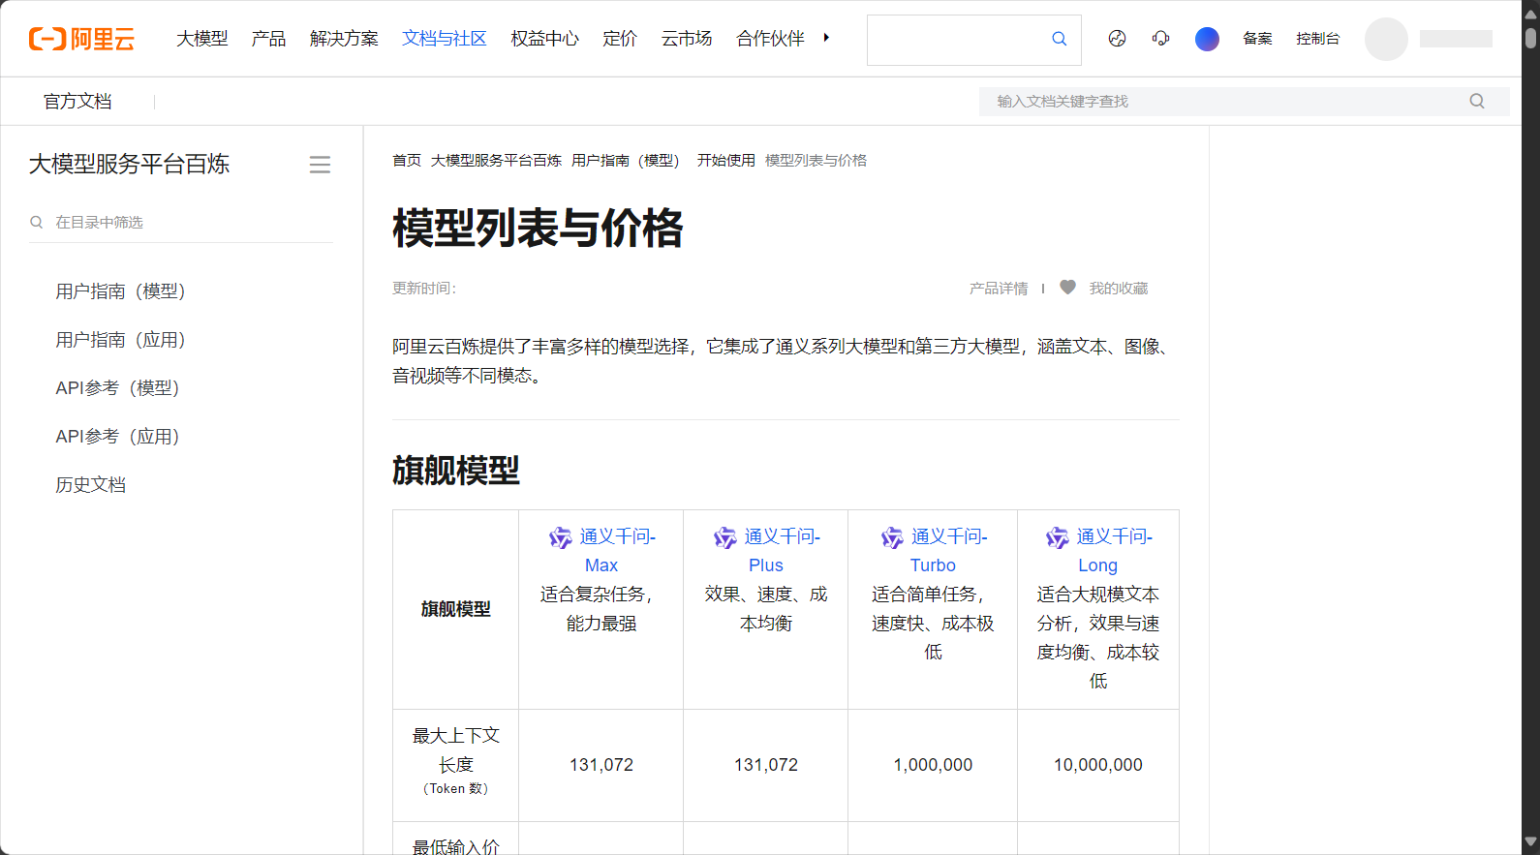This screenshot has height=855, width=1540.
Task: Go to 用户指南（模型） breadcrumb
Action: (x=626, y=161)
